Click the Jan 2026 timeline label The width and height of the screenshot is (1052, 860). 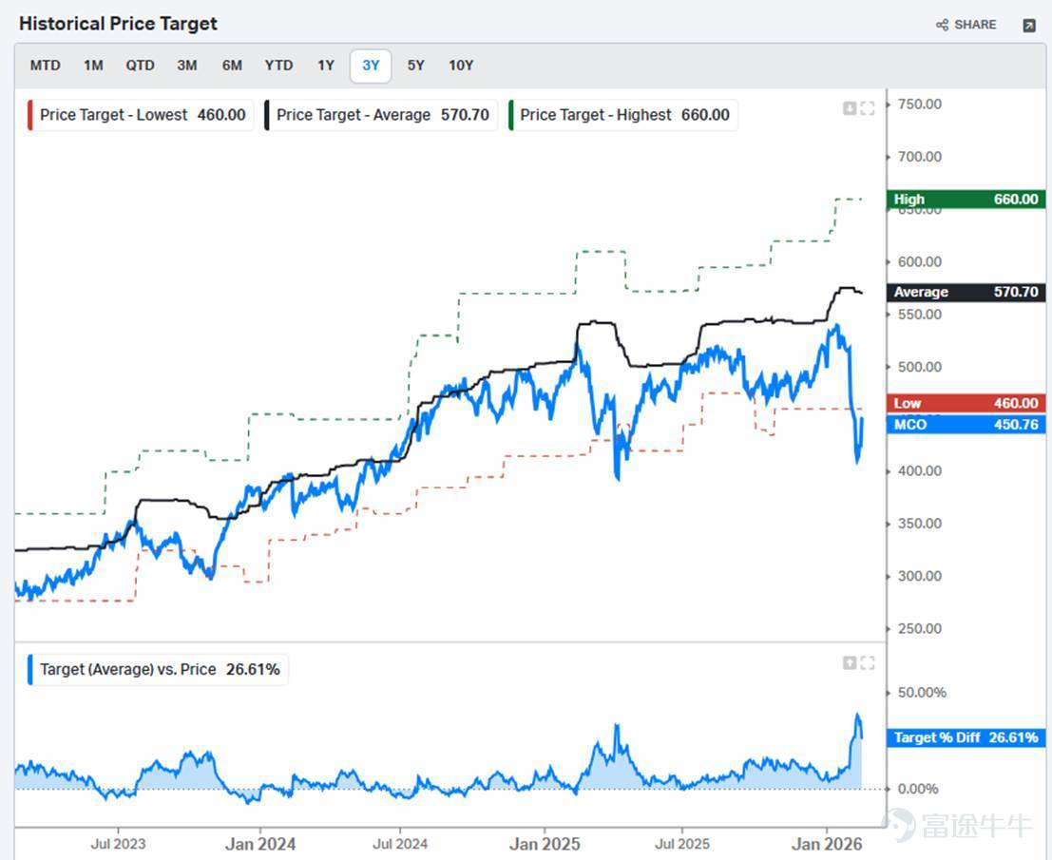[827, 844]
